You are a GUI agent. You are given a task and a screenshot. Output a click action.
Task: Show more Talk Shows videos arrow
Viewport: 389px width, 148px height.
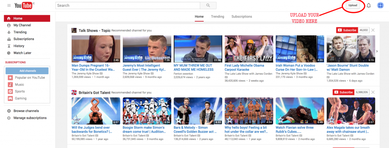tap(377, 51)
